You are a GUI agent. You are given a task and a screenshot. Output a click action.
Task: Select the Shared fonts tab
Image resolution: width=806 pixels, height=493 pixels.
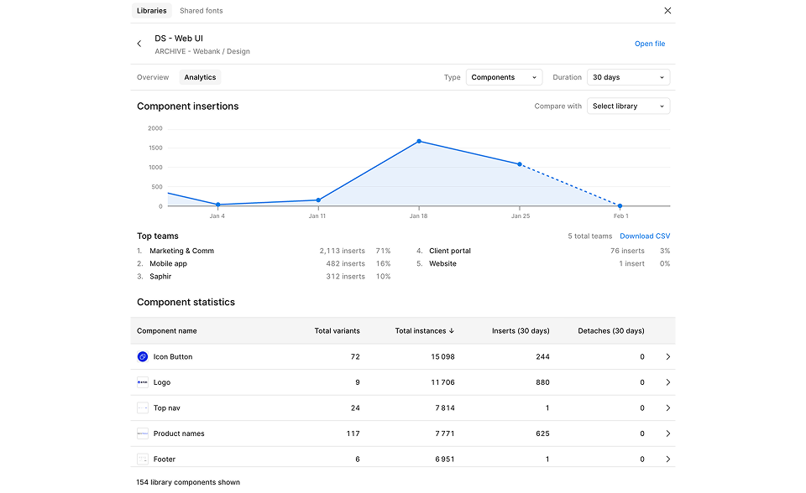point(201,11)
